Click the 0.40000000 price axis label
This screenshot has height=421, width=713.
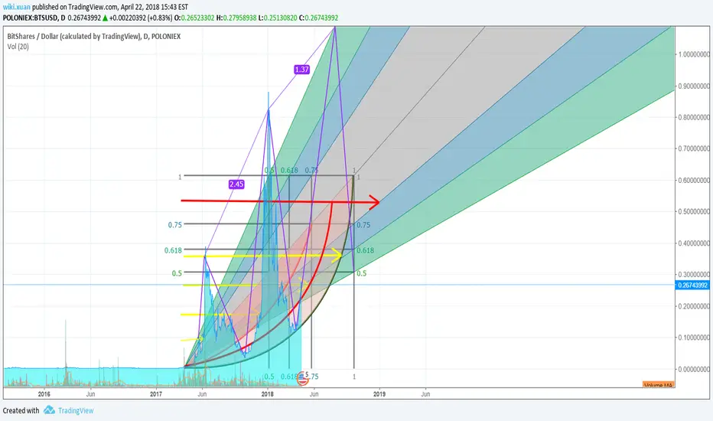tap(694, 243)
